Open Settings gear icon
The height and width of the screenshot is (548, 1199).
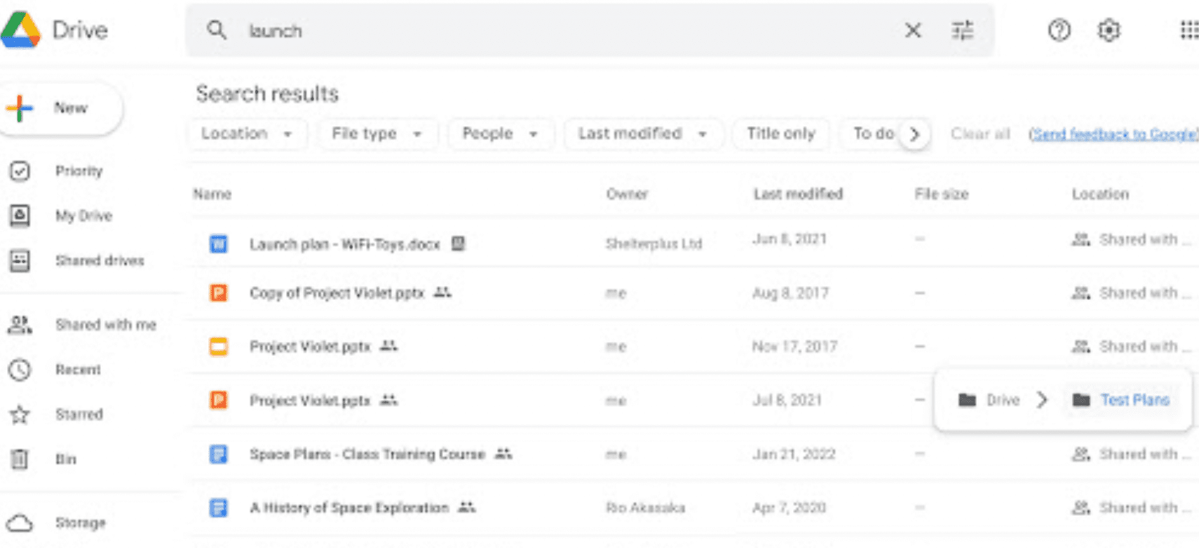(x=1109, y=31)
